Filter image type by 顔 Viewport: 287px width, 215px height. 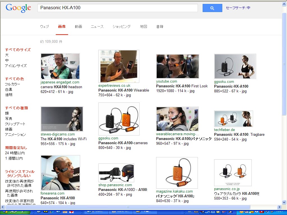[x=7, y=113]
